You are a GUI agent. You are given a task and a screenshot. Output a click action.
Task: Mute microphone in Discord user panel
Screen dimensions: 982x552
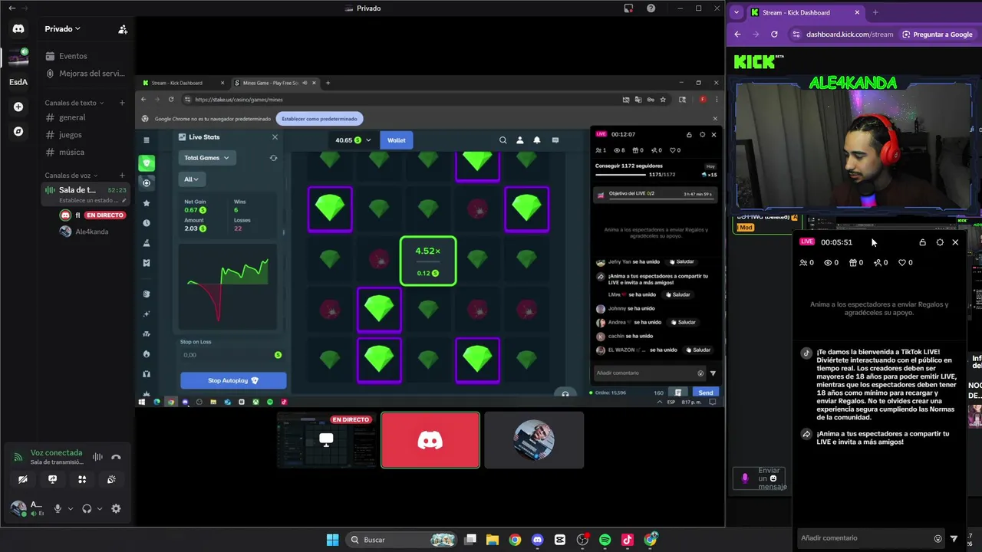point(58,508)
